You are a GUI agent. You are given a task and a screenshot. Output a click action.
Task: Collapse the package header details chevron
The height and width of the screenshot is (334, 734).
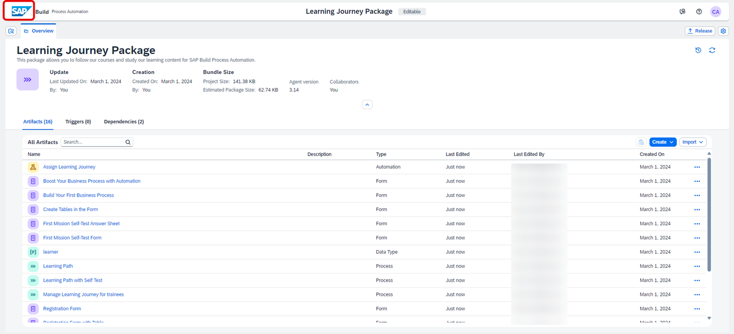point(367,105)
